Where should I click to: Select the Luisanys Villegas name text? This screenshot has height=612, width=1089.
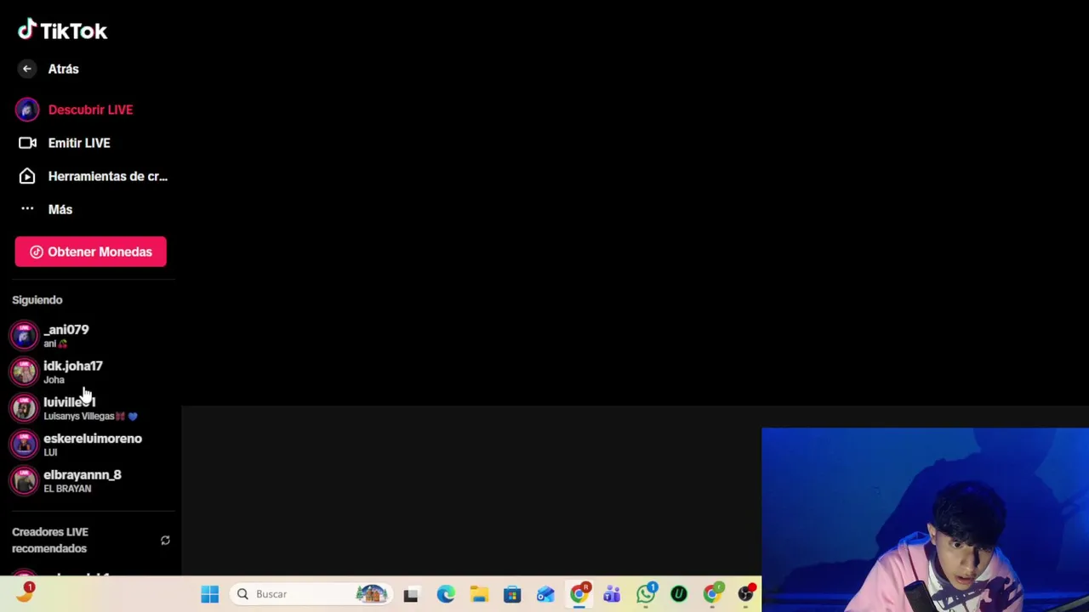[79, 416]
